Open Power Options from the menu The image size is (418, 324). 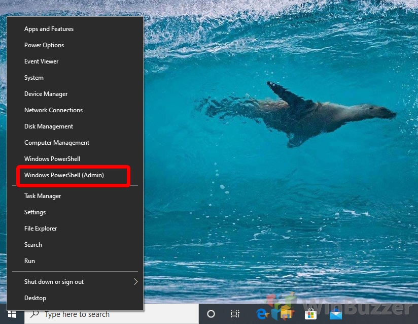point(75,45)
